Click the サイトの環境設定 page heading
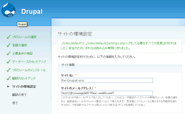 tap(75, 34)
